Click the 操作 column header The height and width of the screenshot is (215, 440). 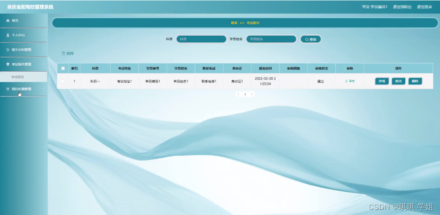pyautogui.click(x=398, y=68)
